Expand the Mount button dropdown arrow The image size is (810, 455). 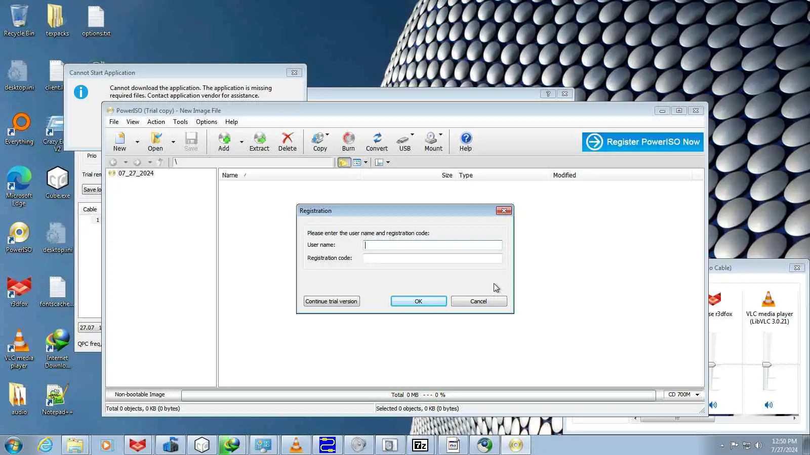(440, 134)
